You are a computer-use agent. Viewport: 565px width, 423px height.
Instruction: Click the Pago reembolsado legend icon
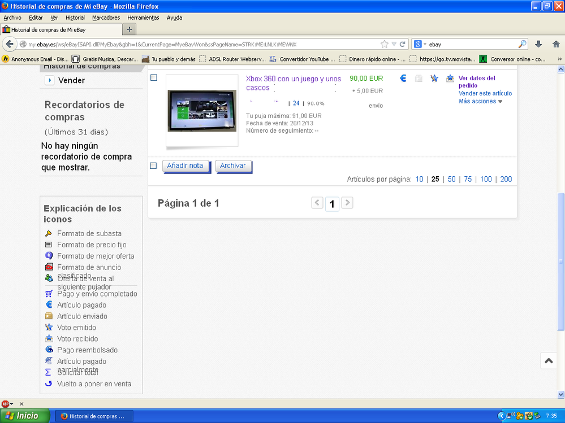point(49,349)
